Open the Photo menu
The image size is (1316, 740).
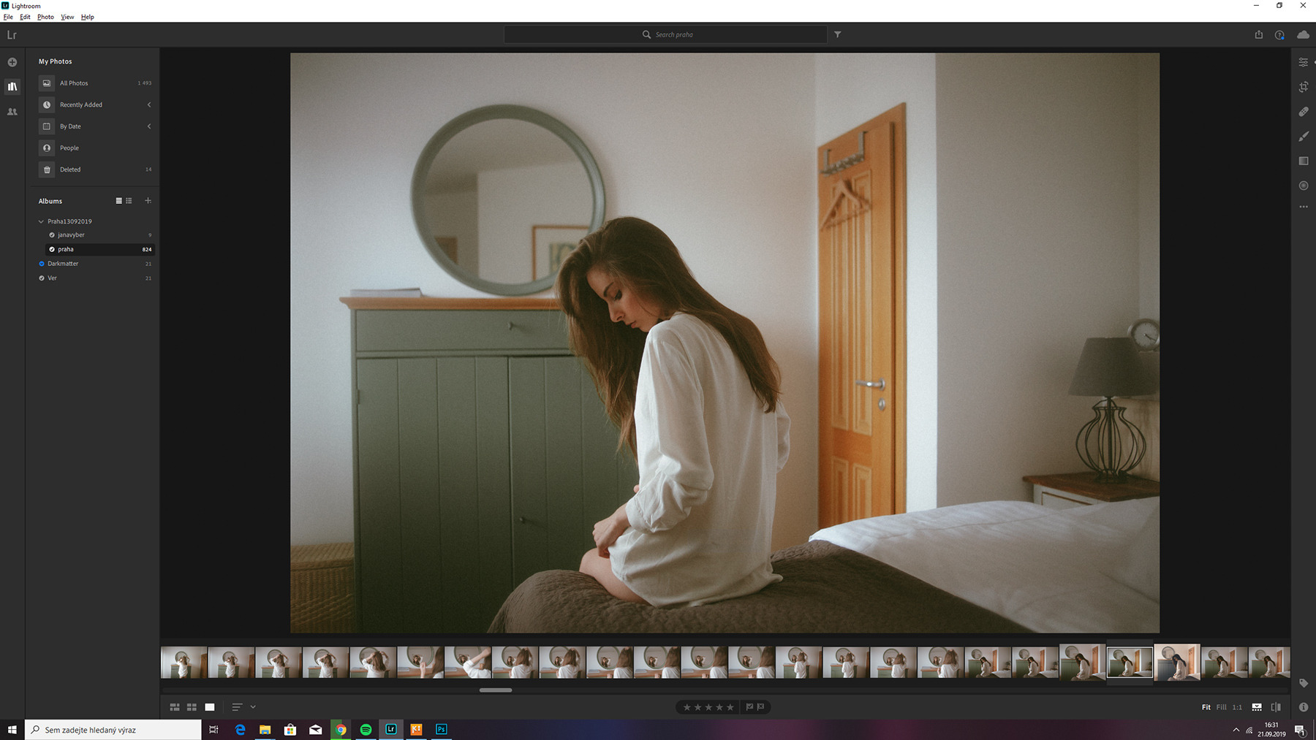click(45, 17)
